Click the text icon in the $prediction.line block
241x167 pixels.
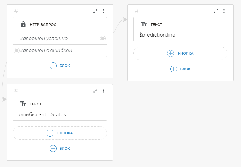click(x=144, y=24)
